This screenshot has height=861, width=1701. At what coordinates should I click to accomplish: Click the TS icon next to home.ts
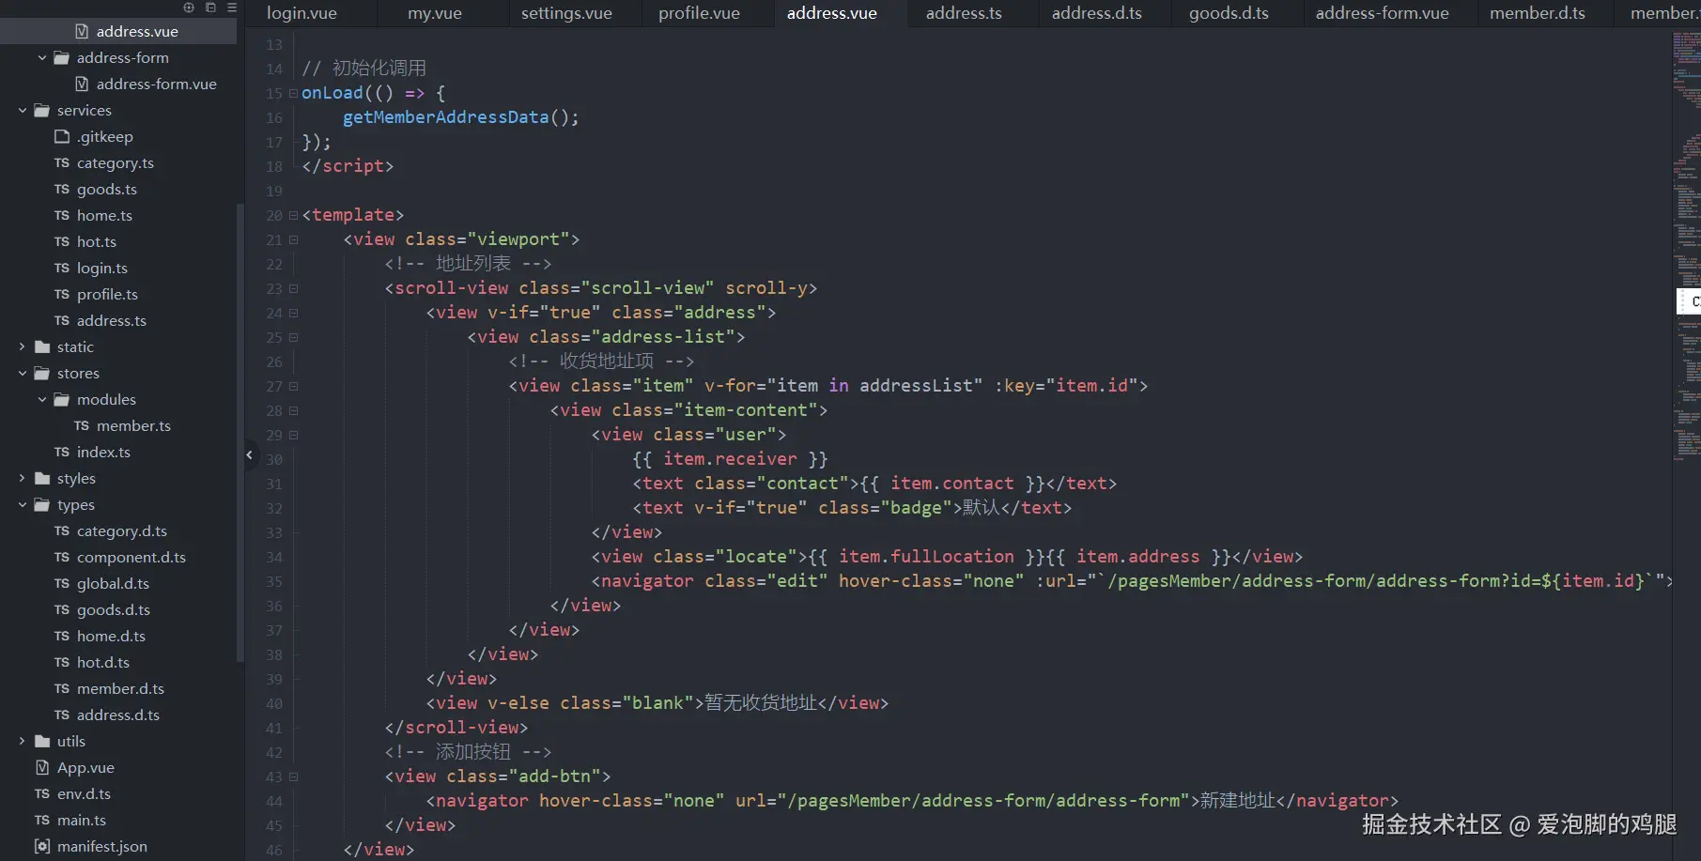point(62,215)
